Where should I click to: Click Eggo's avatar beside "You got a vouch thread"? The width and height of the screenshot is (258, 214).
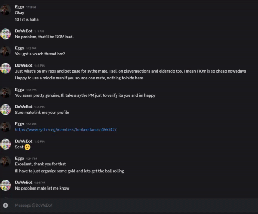tap(6, 51)
